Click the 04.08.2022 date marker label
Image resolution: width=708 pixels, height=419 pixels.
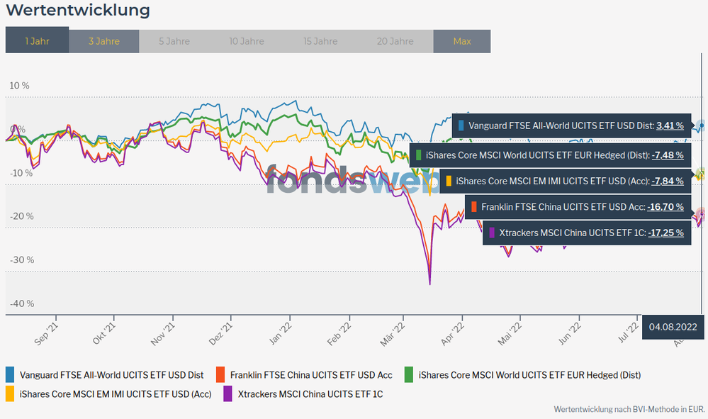672,327
